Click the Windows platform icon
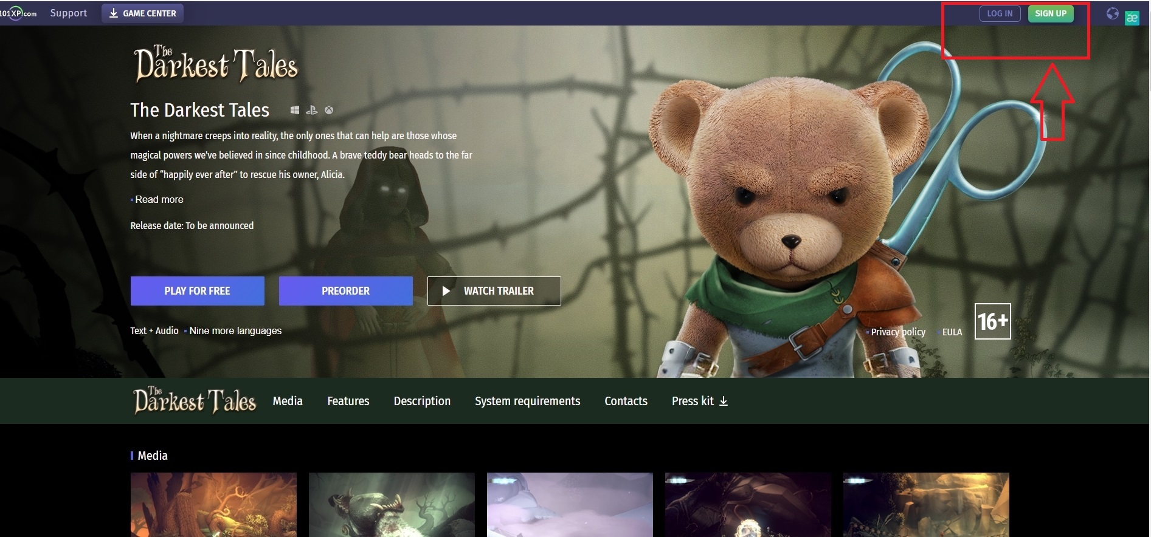Screen dimensions: 1151x537 point(295,110)
